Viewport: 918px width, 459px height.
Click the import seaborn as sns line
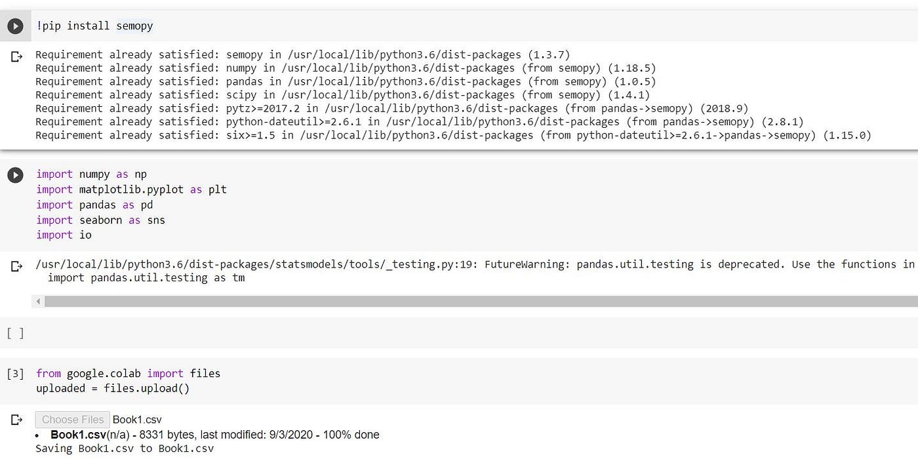coord(99,220)
